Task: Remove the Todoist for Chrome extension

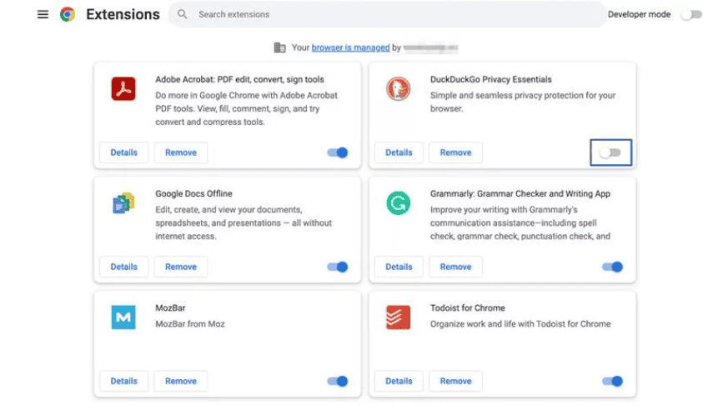Action: [455, 381]
